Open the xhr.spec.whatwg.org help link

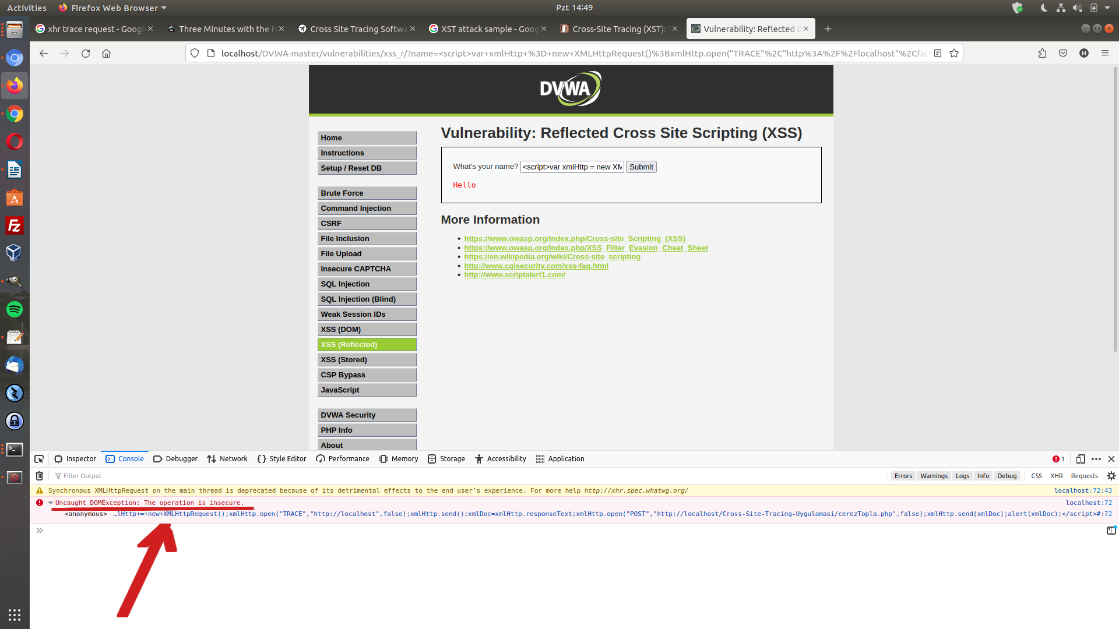coord(636,491)
